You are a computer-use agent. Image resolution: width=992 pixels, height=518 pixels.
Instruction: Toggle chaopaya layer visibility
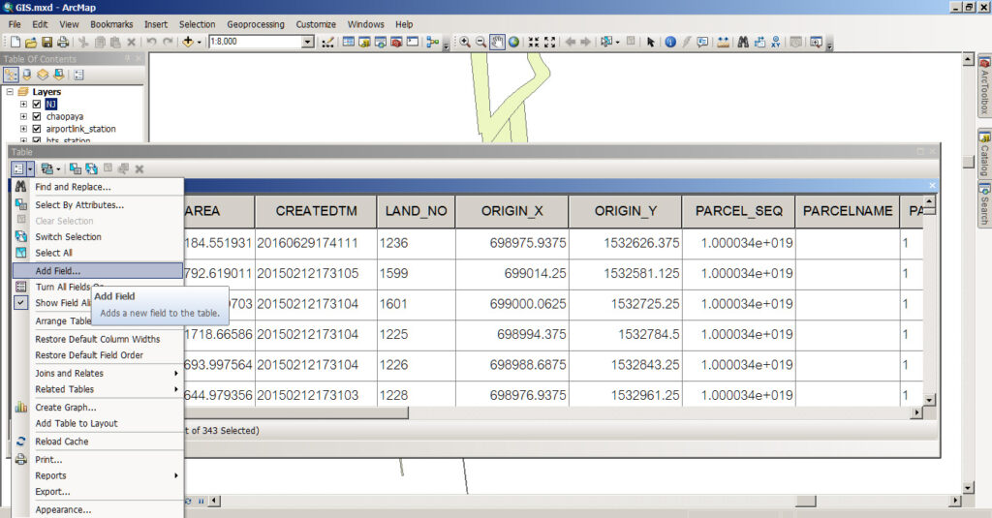[37, 116]
